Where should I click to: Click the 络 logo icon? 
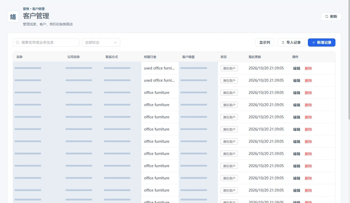[x=13, y=17]
